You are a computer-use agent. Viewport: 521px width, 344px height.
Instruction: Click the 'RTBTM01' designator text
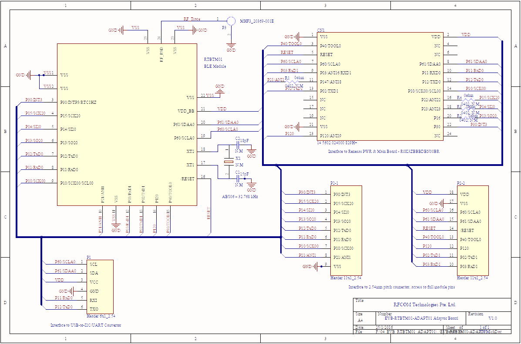[x=213, y=60]
